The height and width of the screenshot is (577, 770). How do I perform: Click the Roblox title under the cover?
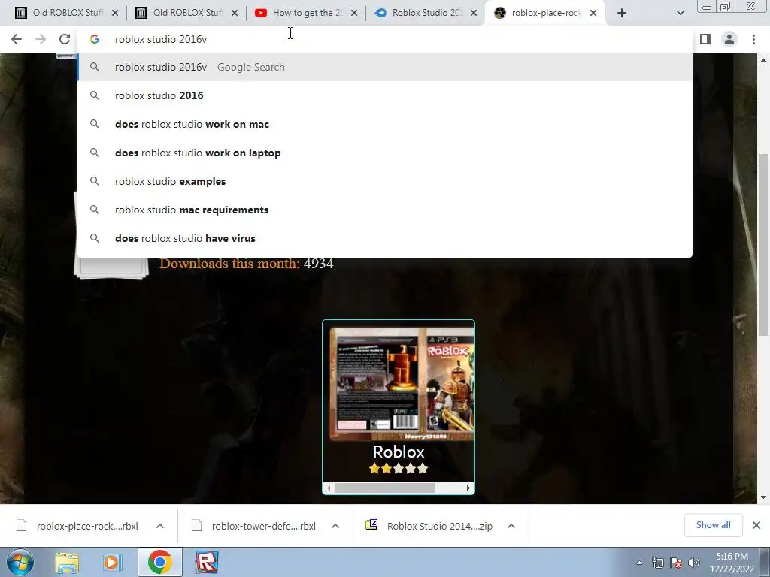coord(399,452)
